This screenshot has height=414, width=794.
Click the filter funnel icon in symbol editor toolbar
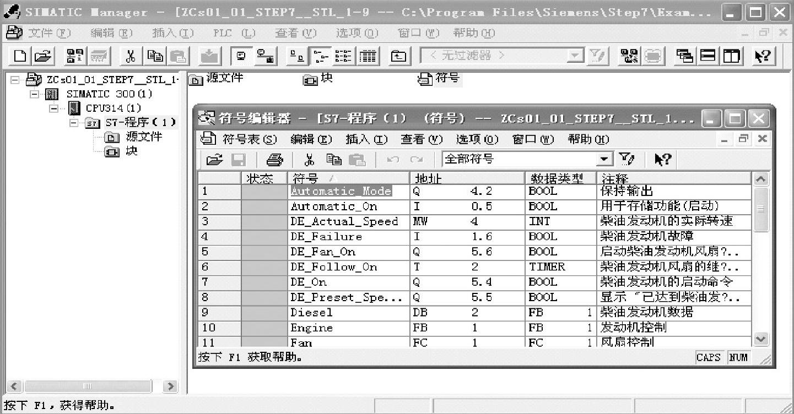pyautogui.click(x=626, y=160)
